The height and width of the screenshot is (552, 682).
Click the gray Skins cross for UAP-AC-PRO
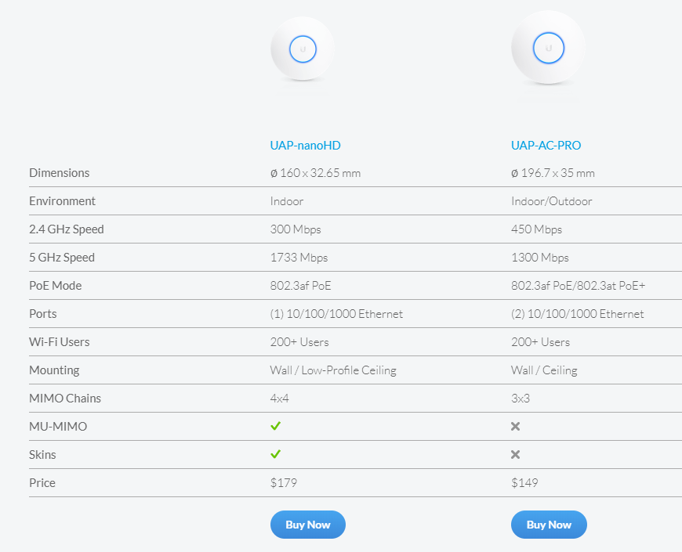point(516,455)
